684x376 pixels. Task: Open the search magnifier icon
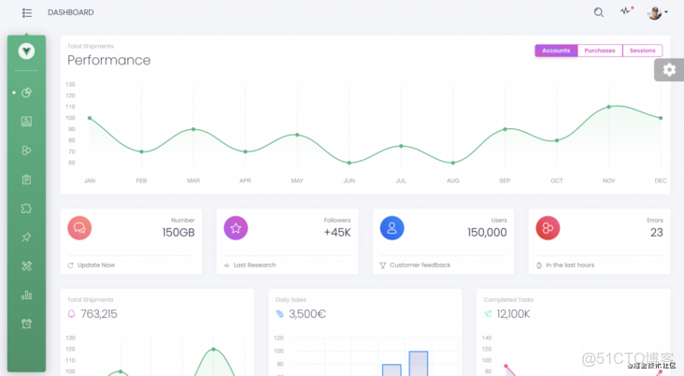pos(598,12)
